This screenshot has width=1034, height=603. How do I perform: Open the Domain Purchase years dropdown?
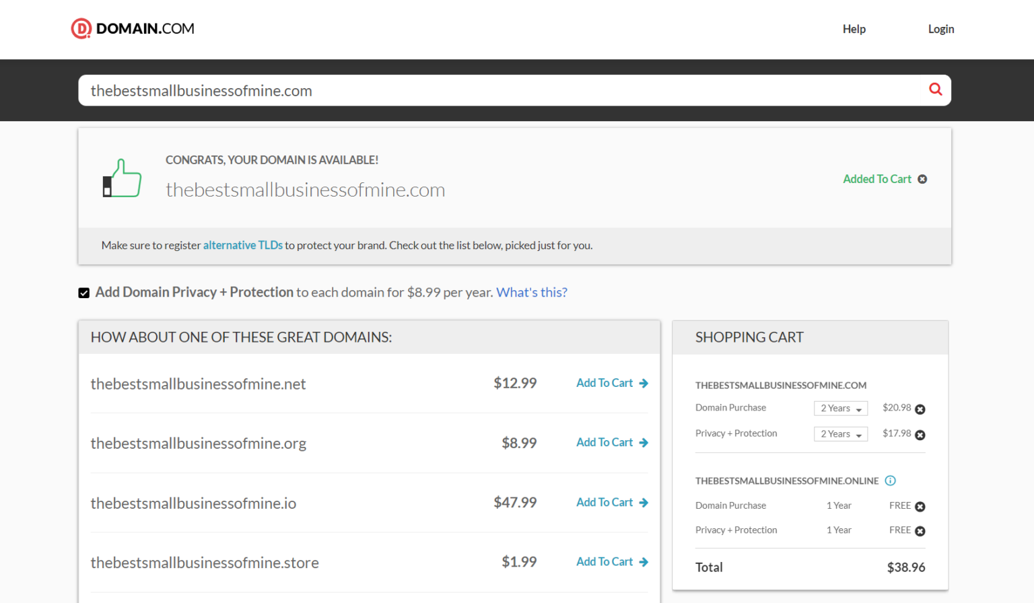pyautogui.click(x=841, y=408)
